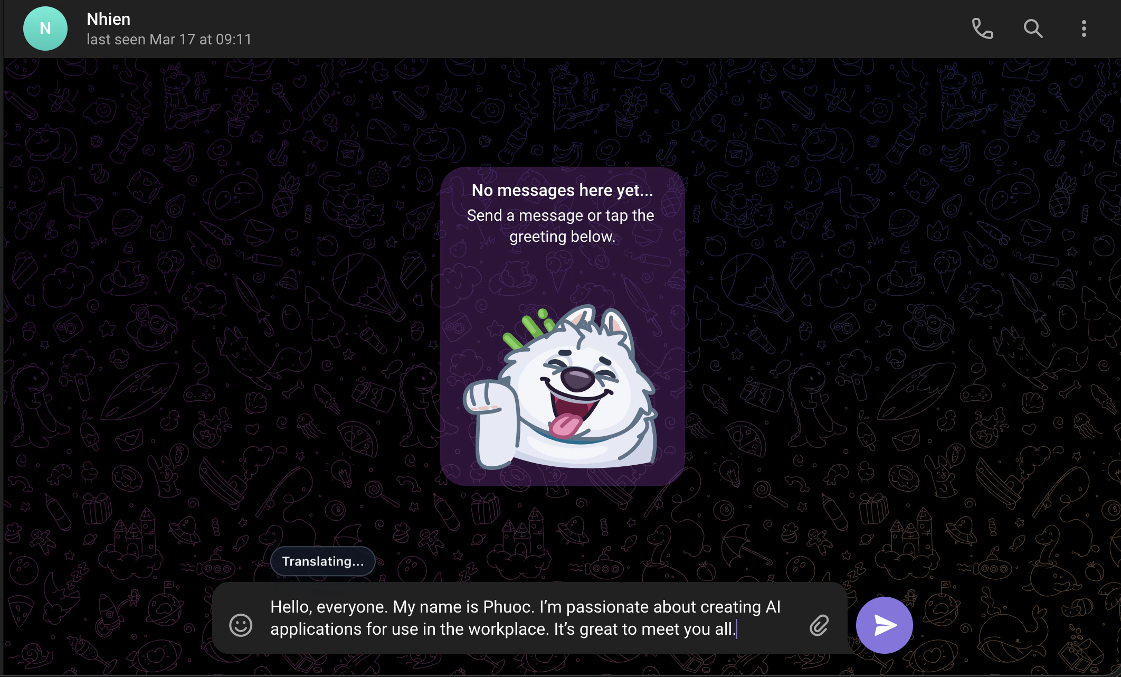Place cursor on the word "Phuoc" in draft
The image size is (1121, 677).
click(x=506, y=607)
